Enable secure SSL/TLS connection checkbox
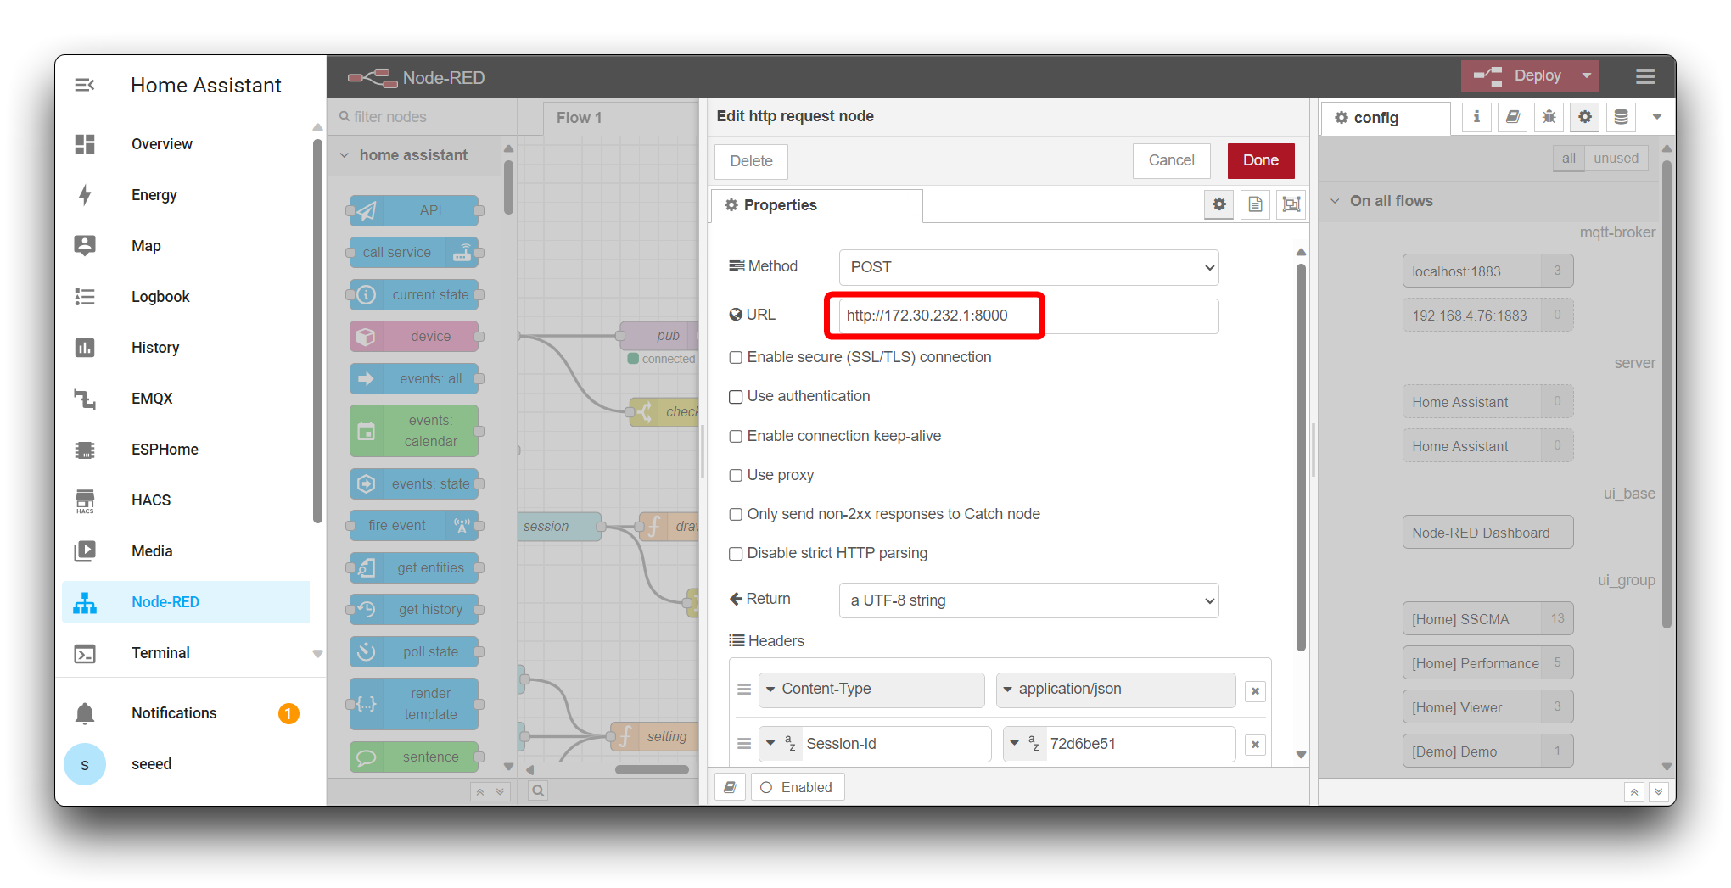 [x=736, y=358]
